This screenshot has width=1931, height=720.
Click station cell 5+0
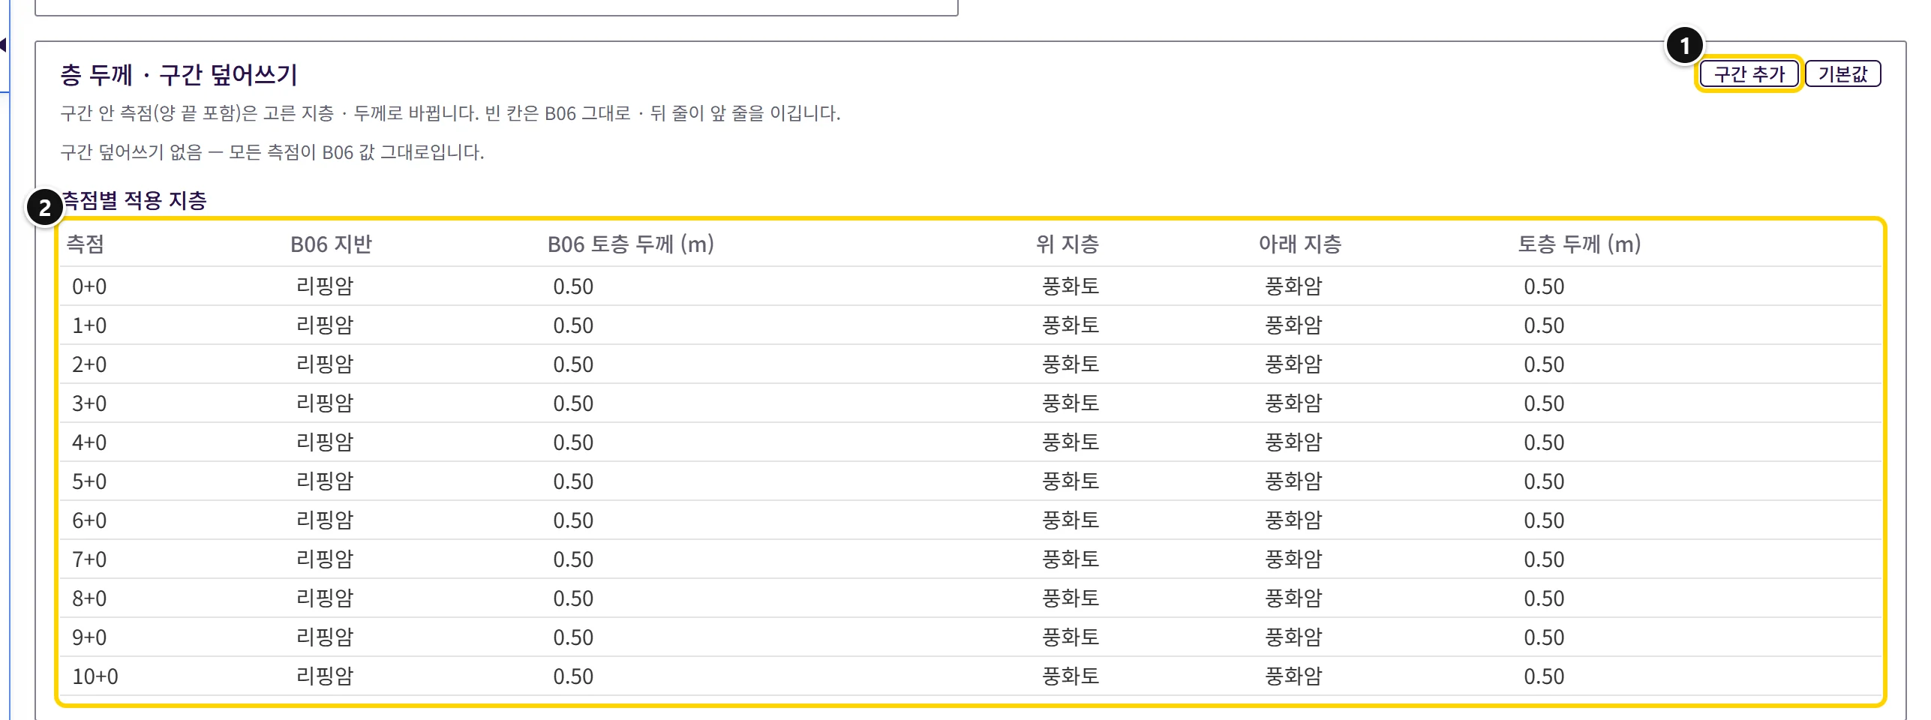pos(89,481)
